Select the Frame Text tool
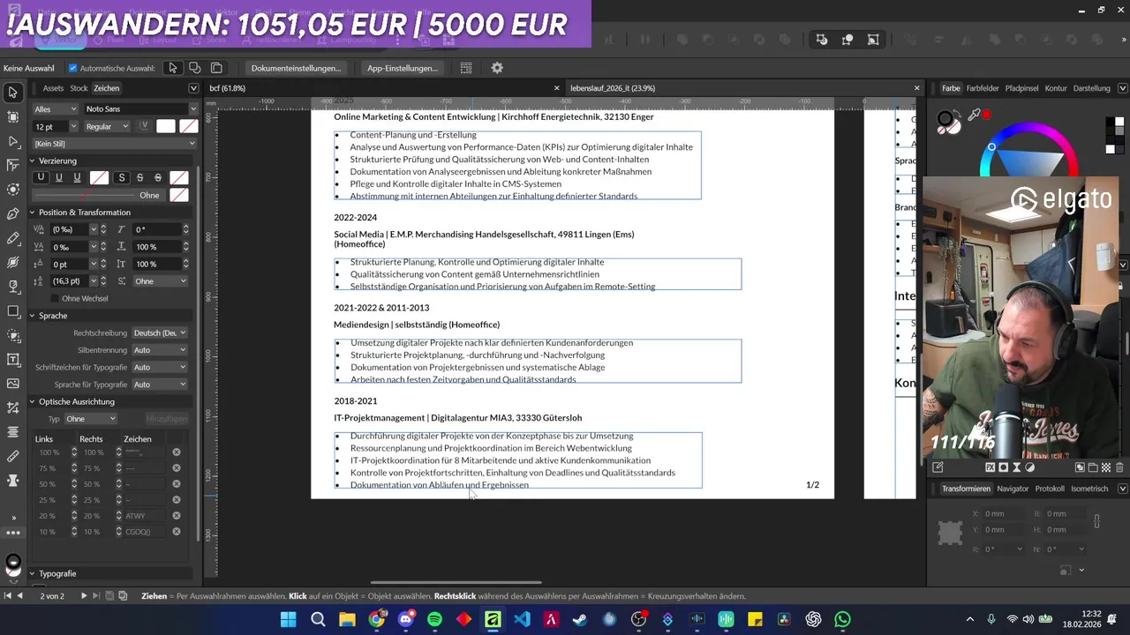The width and height of the screenshot is (1130, 635). click(x=12, y=360)
